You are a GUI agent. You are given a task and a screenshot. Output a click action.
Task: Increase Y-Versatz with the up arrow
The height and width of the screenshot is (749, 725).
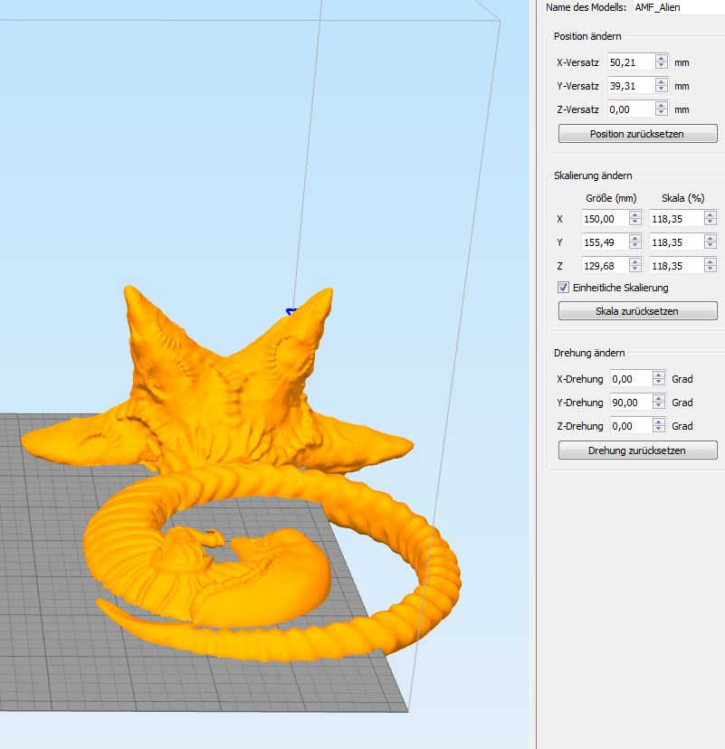(x=662, y=81)
